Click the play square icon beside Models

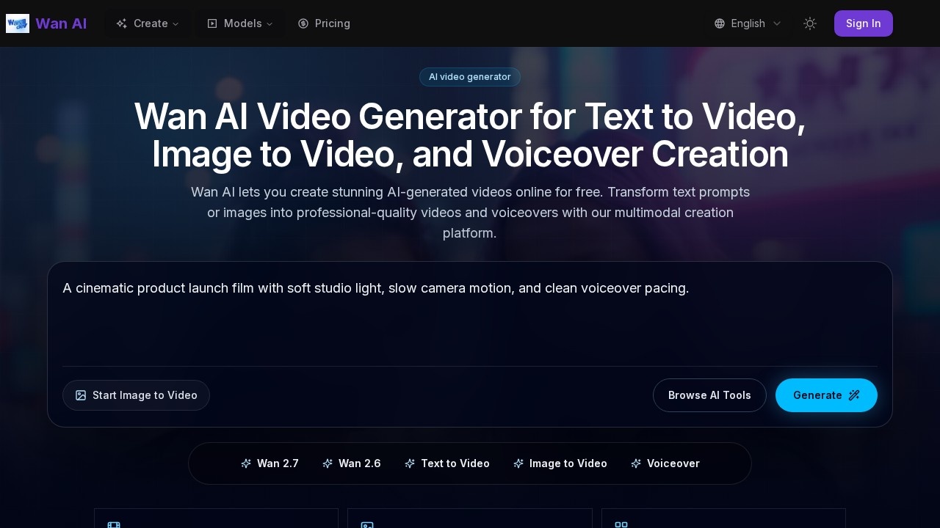tap(212, 23)
